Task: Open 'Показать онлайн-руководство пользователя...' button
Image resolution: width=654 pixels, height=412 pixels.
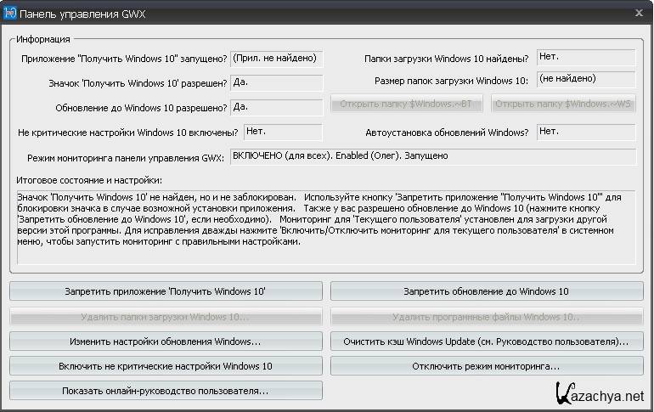Action: coord(166,391)
